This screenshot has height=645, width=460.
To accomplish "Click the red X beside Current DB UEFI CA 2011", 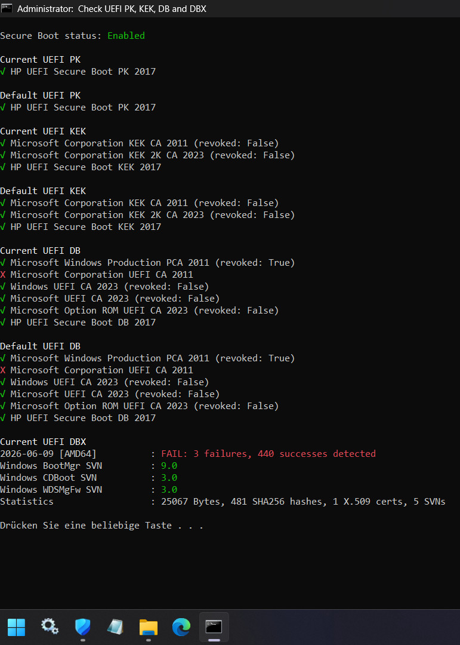I will [x=3, y=274].
